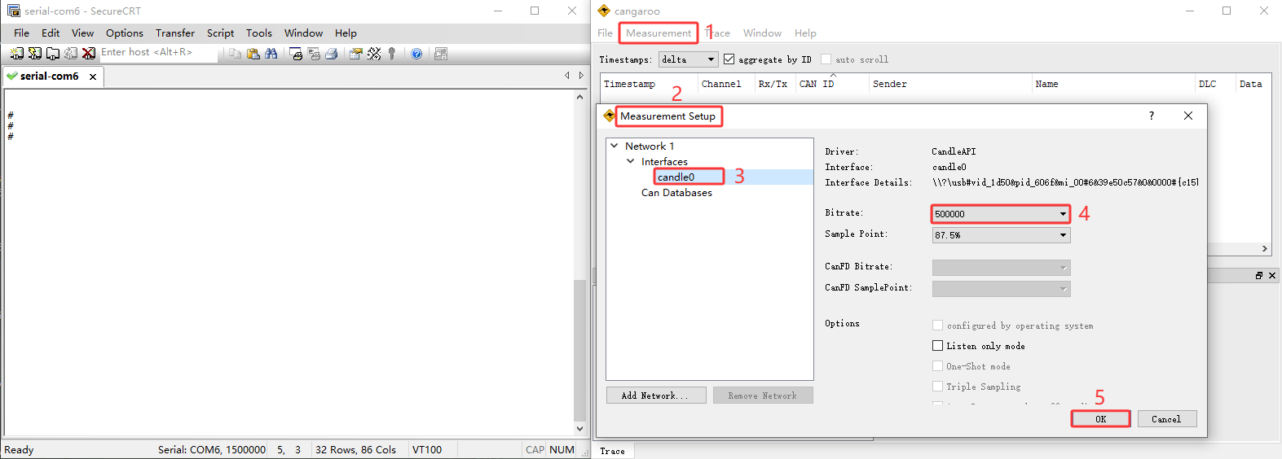The width and height of the screenshot is (1282, 459).
Task: Click the blue Help question icon
Action: click(x=416, y=54)
